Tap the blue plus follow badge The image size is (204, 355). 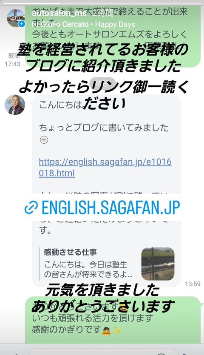(x=22, y=24)
